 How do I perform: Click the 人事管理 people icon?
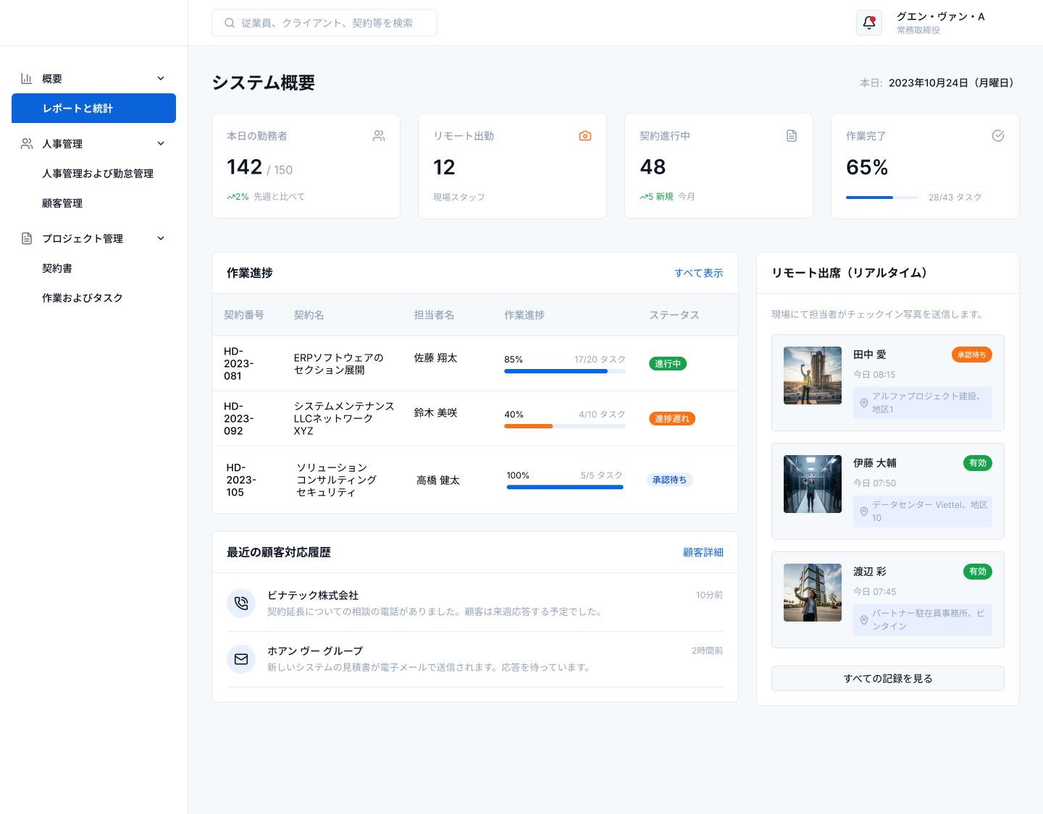[28, 143]
